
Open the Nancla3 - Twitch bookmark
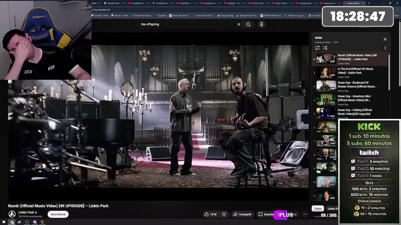coord(119,15)
